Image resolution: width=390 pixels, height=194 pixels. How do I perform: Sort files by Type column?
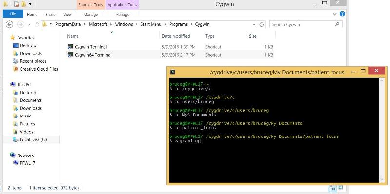(x=210, y=36)
